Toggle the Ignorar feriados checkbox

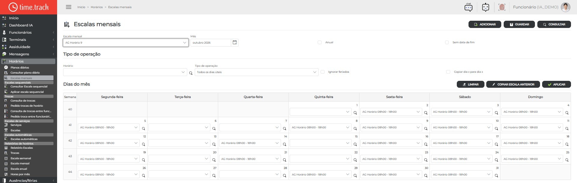point(322,72)
